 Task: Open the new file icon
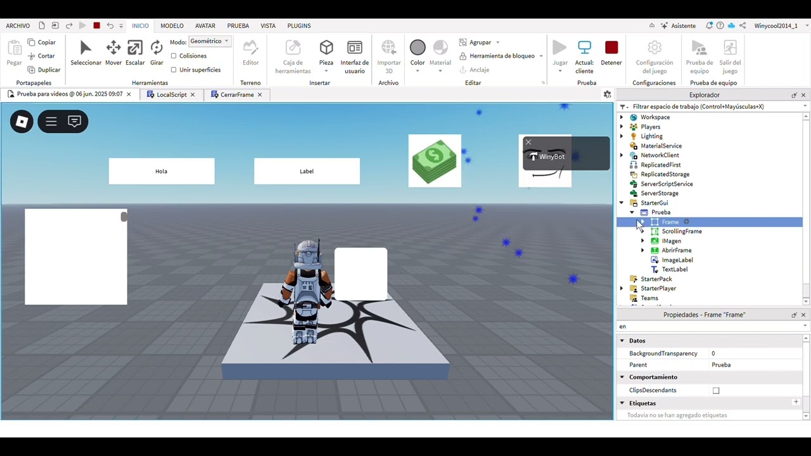(x=42, y=25)
